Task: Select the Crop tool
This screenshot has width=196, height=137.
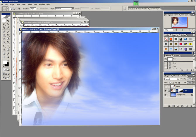Action: click(x=4, y=27)
